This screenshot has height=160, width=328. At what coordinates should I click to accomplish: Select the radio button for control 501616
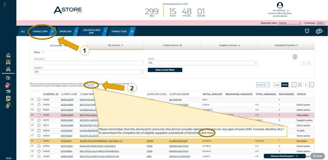point(39,110)
